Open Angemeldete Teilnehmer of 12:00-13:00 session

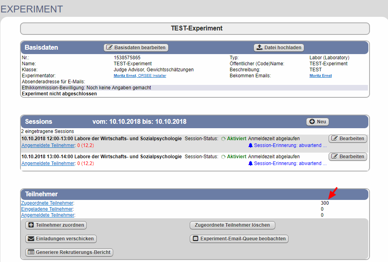click(48, 145)
